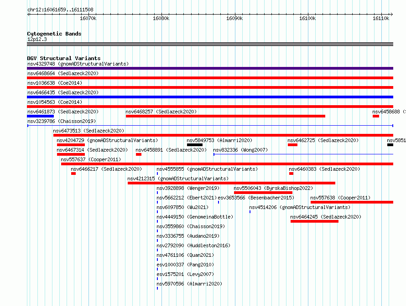Click nsv557638 (Cooper2011) label
The width and height of the screenshot is (406, 306).
[340, 198]
